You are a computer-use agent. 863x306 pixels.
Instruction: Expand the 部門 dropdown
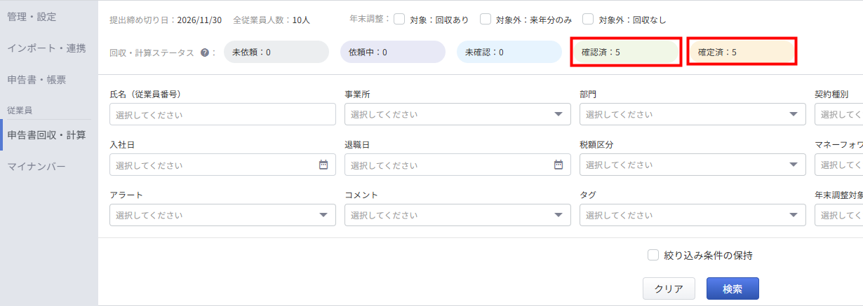click(x=794, y=114)
